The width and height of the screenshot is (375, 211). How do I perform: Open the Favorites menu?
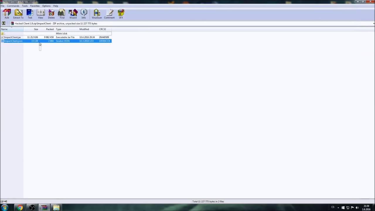tap(35, 6)
